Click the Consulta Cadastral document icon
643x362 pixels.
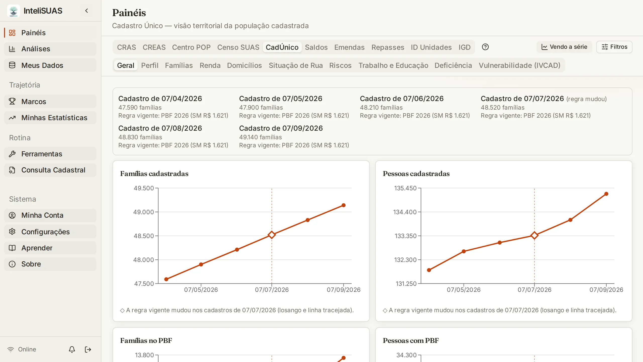12,170
